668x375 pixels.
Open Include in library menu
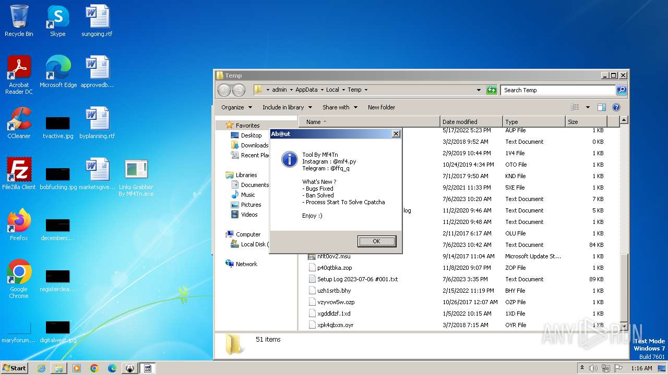(x=287, y=107)
